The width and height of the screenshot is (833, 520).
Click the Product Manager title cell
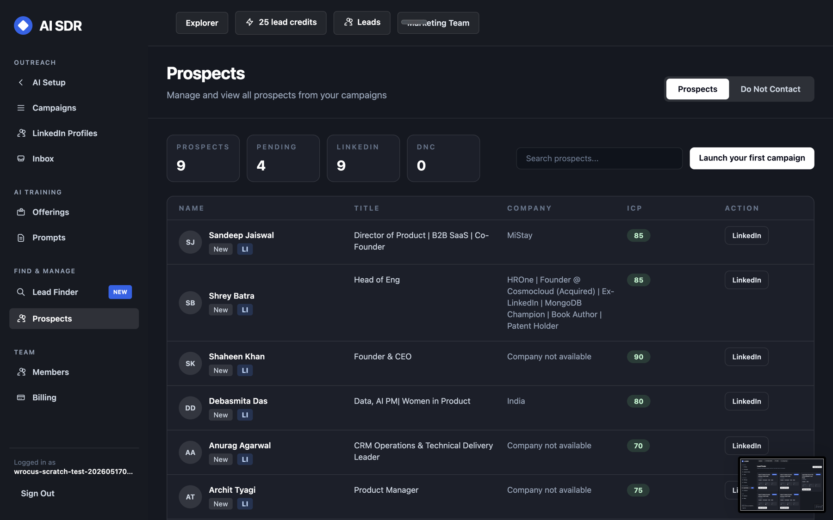[386, 490]
